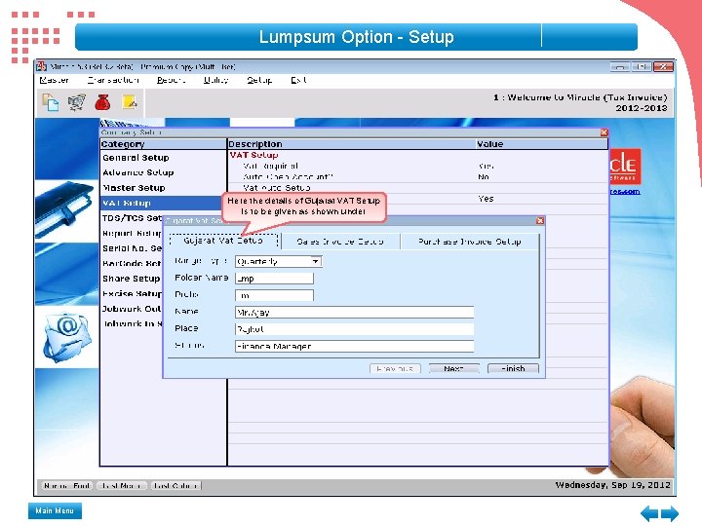Select Excise Setup category
Screen dimensions: 702x526
pos(132,294)
